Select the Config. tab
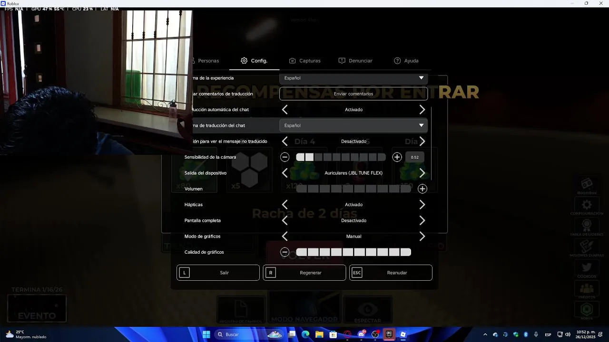Image resolution: width=609 pixels, height=342 pixels. pyautogui.click(x=254, y=61)
